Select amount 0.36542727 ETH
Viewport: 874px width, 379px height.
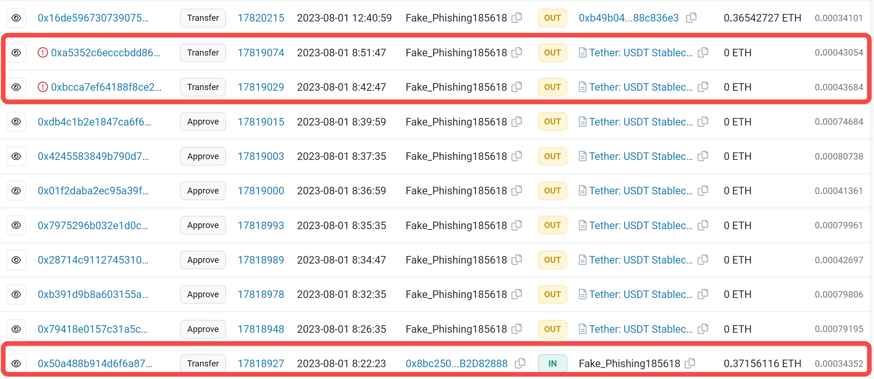(x=762, y=18)
